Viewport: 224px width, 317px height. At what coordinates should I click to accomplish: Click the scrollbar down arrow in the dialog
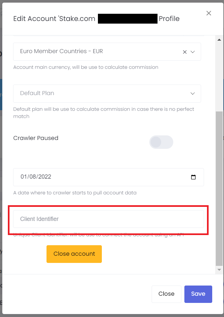pos(219,270)
